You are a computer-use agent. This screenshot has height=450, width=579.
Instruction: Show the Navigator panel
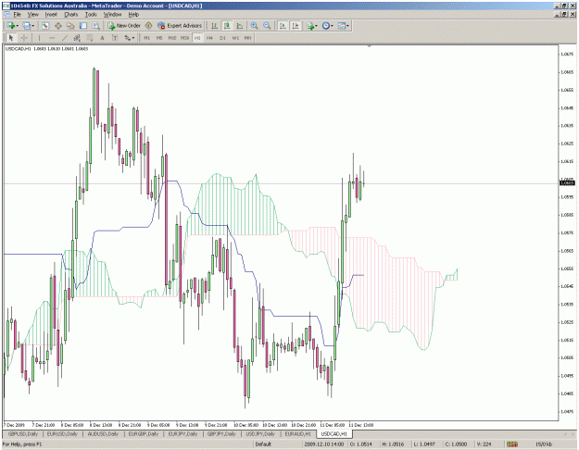(70, 26)
